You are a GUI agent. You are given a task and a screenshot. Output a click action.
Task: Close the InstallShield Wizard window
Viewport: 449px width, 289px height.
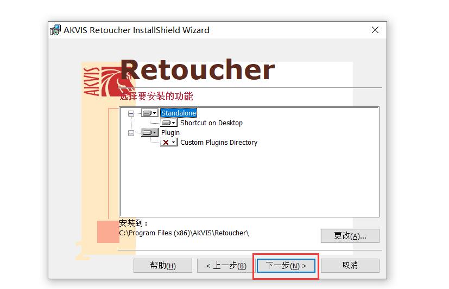pos(375,30)
